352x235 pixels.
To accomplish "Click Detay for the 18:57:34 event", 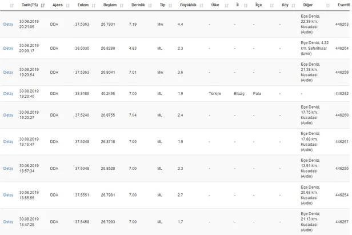I will coord(8,168).
